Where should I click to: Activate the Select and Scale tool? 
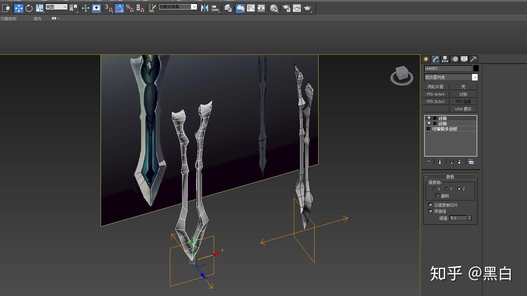(39, 8)
